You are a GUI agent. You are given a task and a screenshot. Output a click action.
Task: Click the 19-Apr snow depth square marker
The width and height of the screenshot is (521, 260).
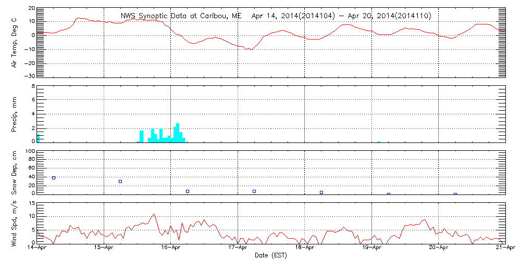point(389,194)
